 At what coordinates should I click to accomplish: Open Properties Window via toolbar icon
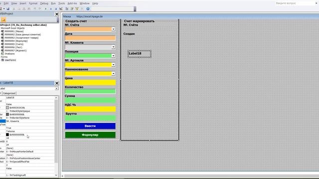(x=72, y=9)
